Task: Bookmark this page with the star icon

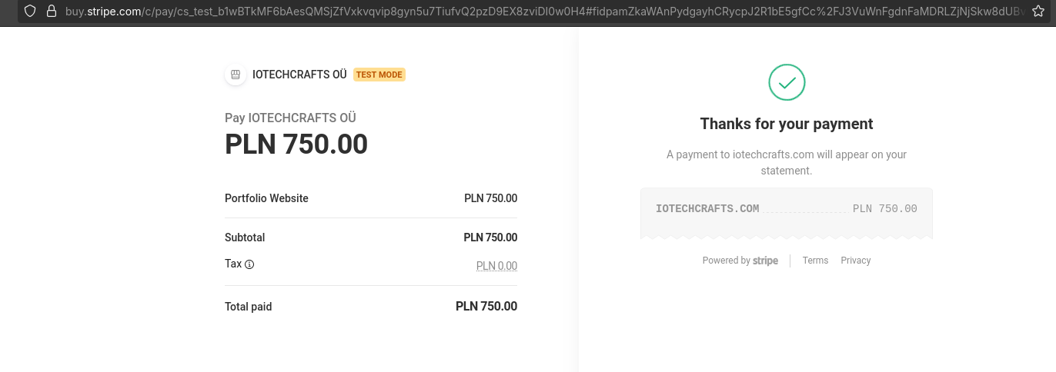Action: pyautogui.click(x=1038, y=12)
